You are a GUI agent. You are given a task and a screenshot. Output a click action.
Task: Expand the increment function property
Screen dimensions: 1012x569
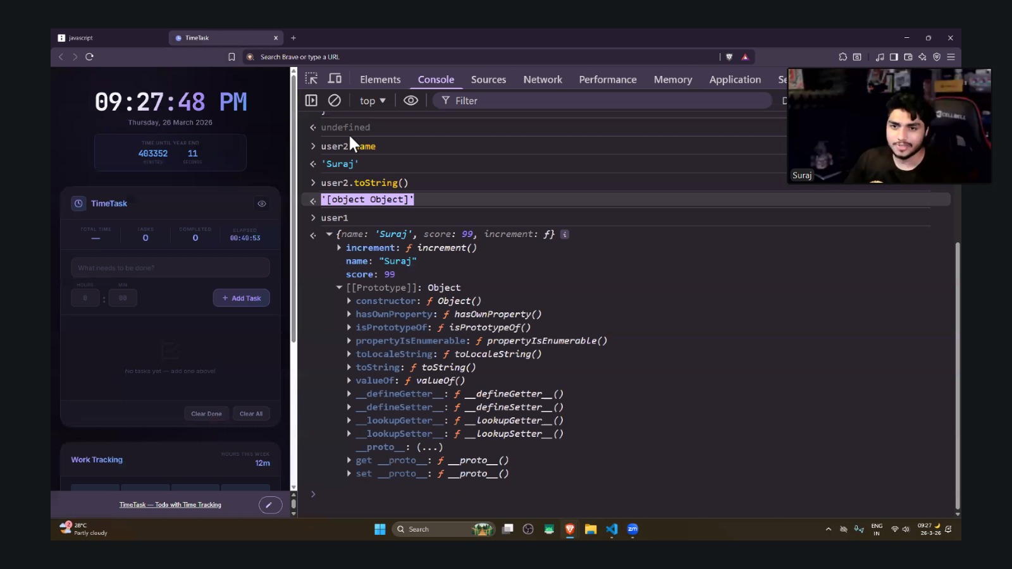339,248
